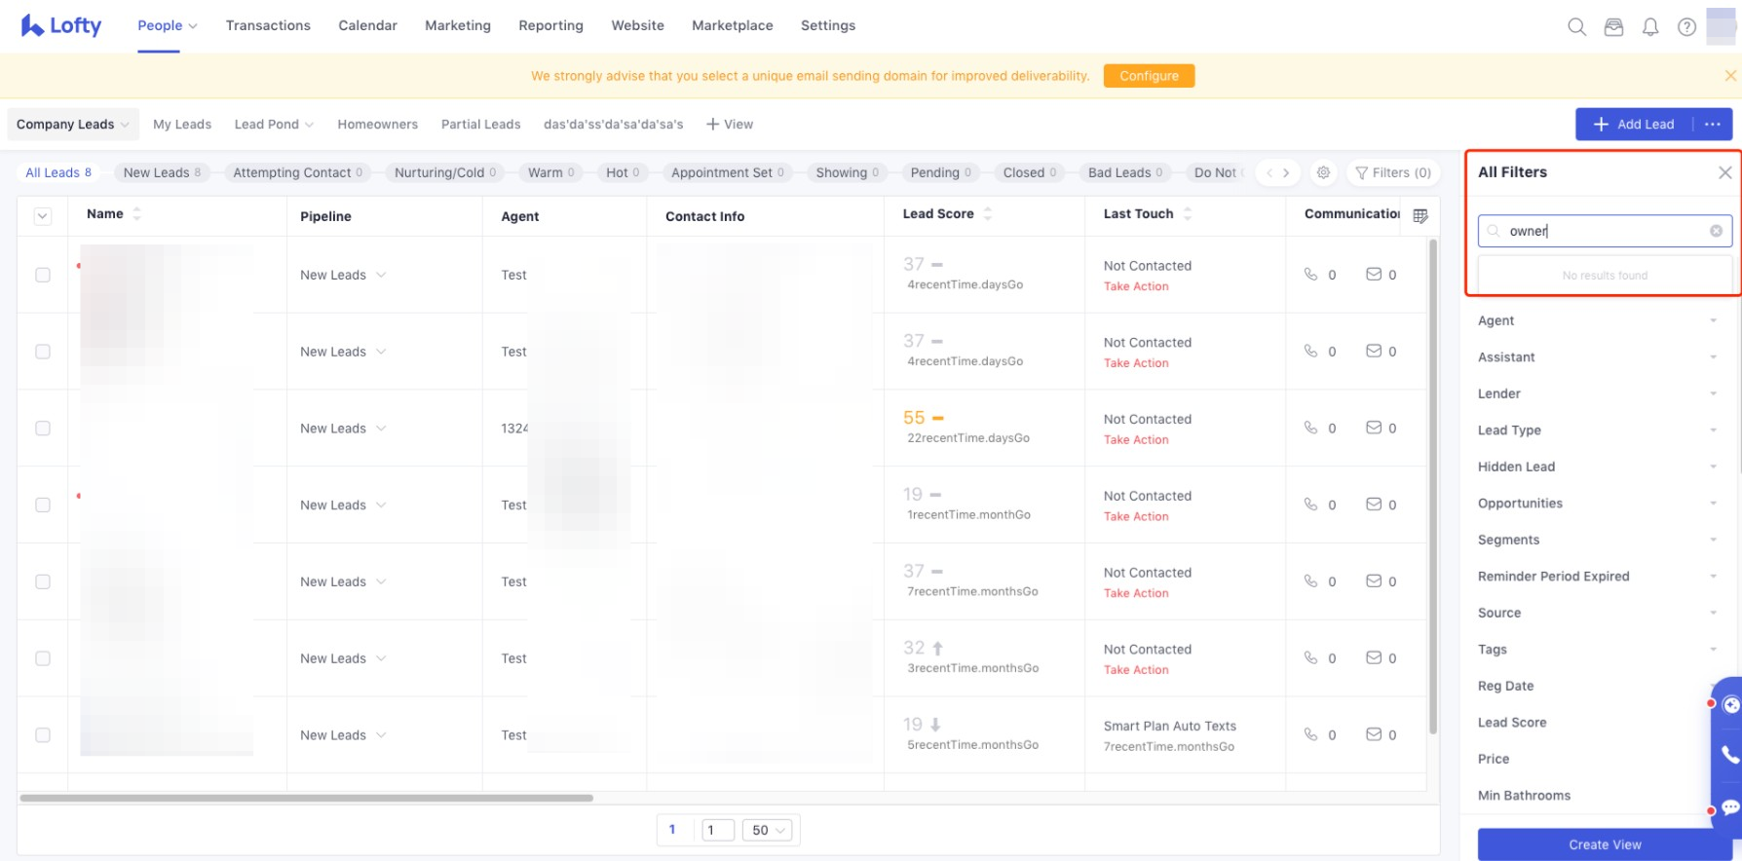Check the first lead row checkbox
Screen dimensions: 1742x861
pyautogui.click(x=43, y=275)
